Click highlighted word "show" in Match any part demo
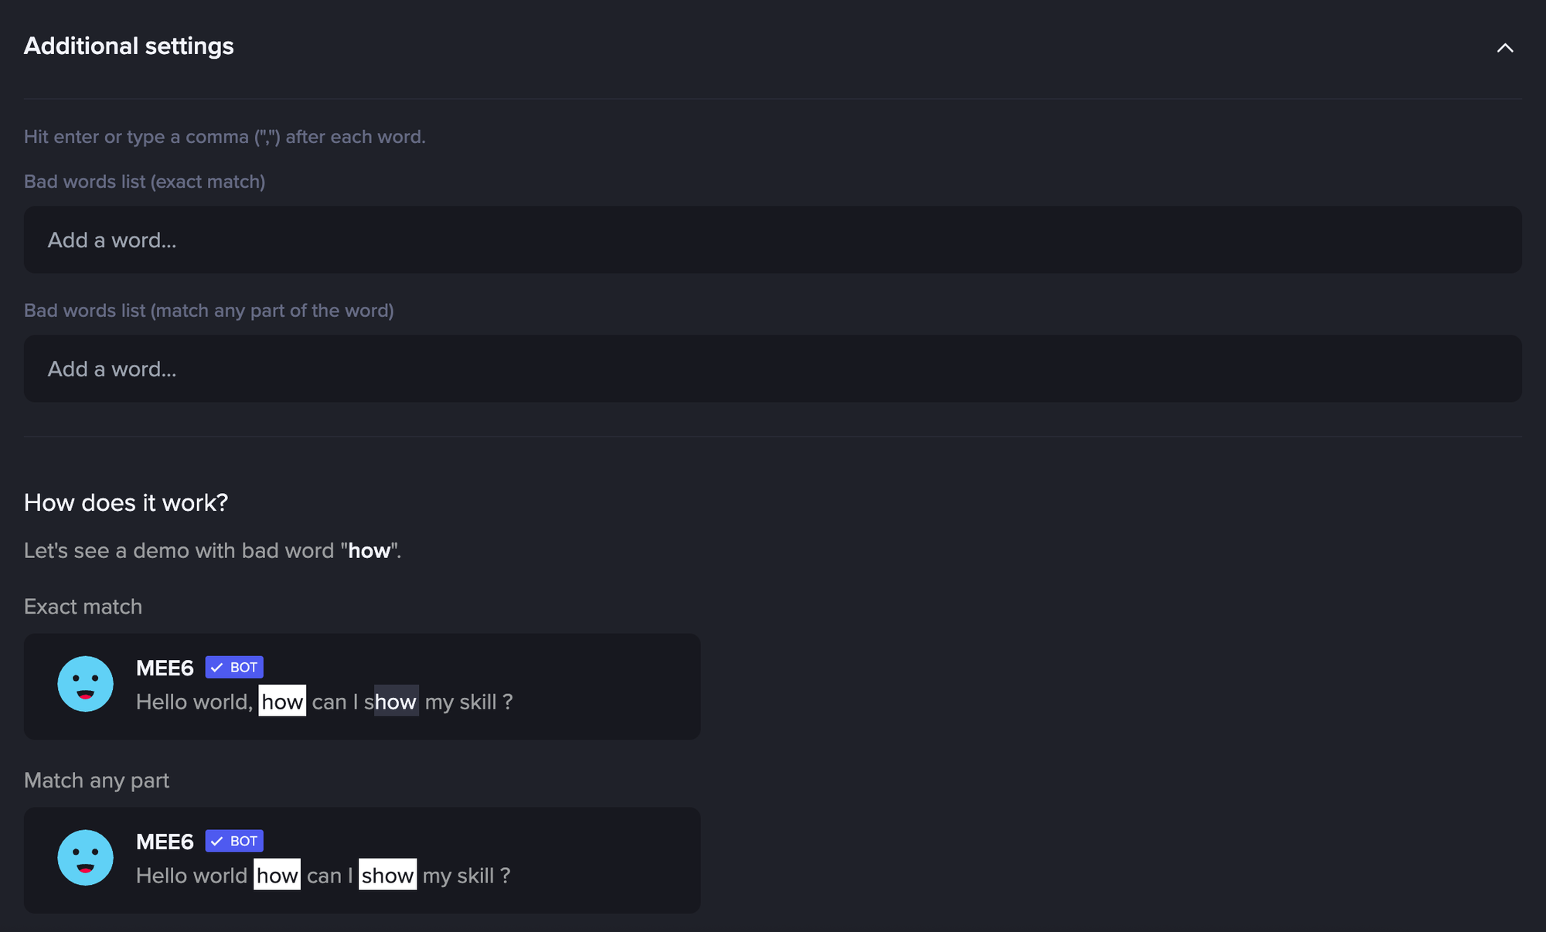The width and height of the screenshot is (1546, 932). pyautogui.click(x=387, y=875)
